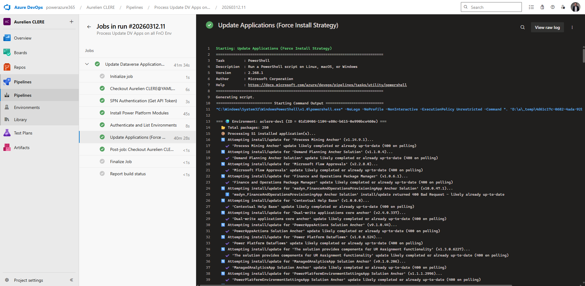The height and width of the screenshot is (286, 585).
Task: Open the Marketplace bag icon
Action: point(542,7)
